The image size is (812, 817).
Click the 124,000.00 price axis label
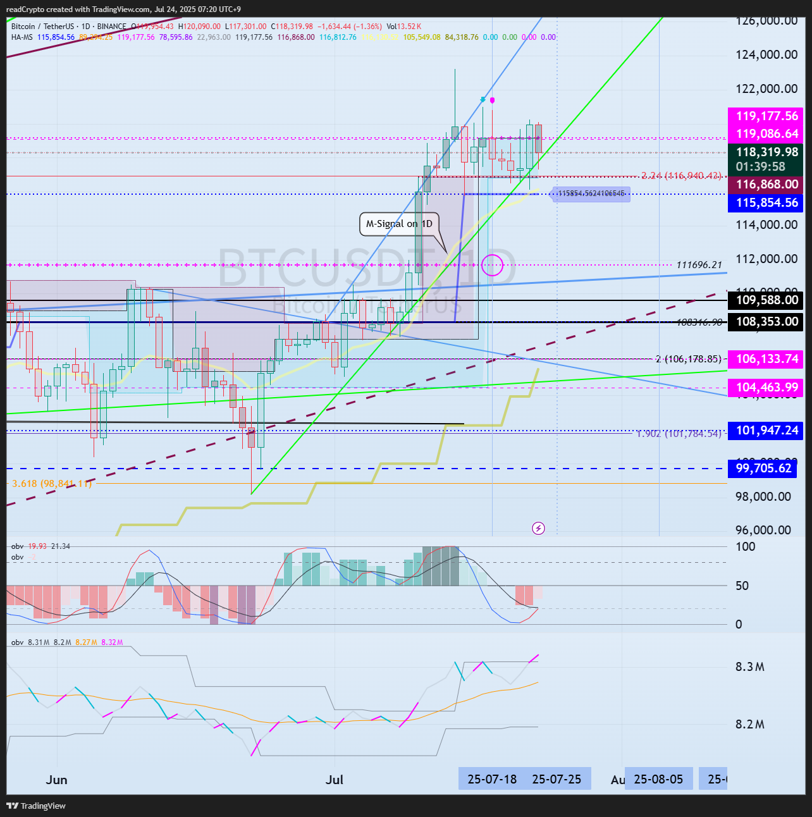(766, 54)
